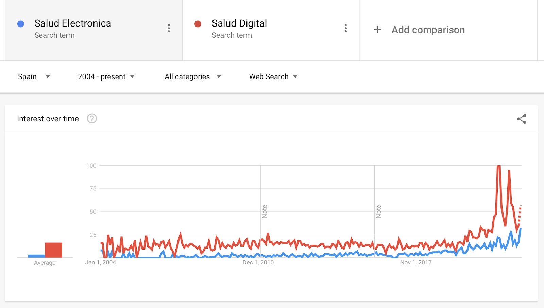Click the Interest over time heading

[48, 119]
